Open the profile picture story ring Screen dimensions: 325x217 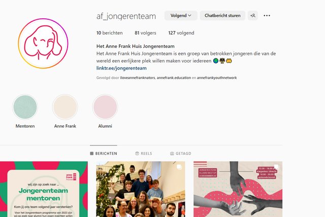pos(43,43)
